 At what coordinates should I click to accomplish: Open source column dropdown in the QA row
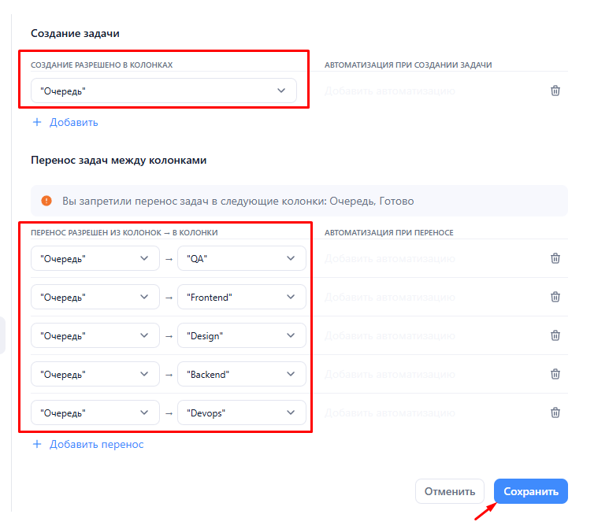(95, 258)
